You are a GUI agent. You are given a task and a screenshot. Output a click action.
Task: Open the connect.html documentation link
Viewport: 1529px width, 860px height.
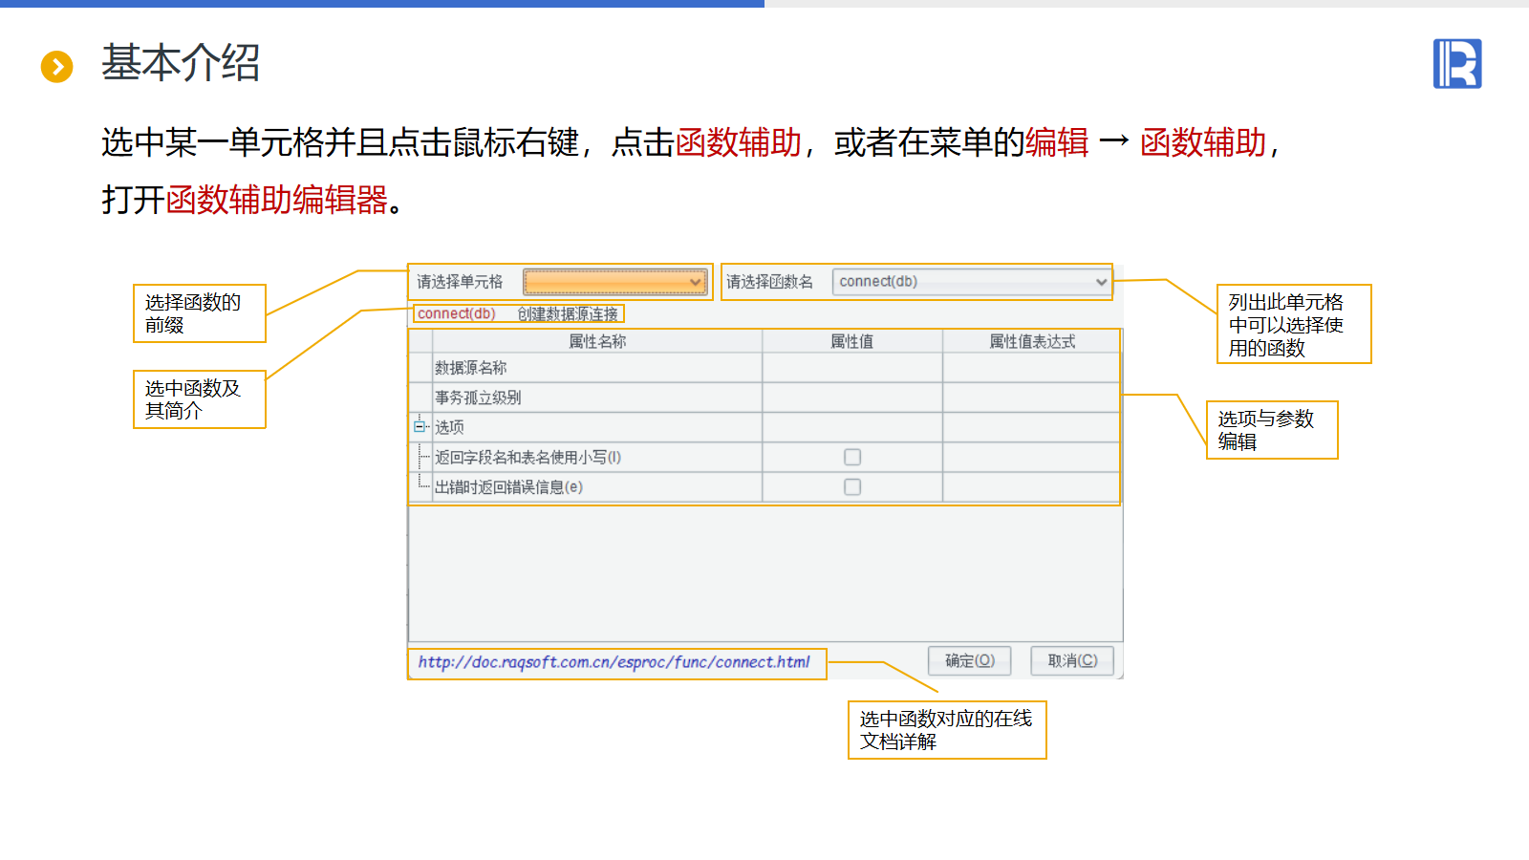pyautogui.click(x=614, y=662)
